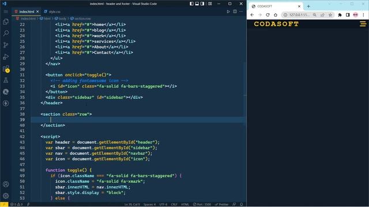The height and width of the screenshot is (207, 369).
Task: Select the CODASOFT browser tab
Action: tap(276, 6)
